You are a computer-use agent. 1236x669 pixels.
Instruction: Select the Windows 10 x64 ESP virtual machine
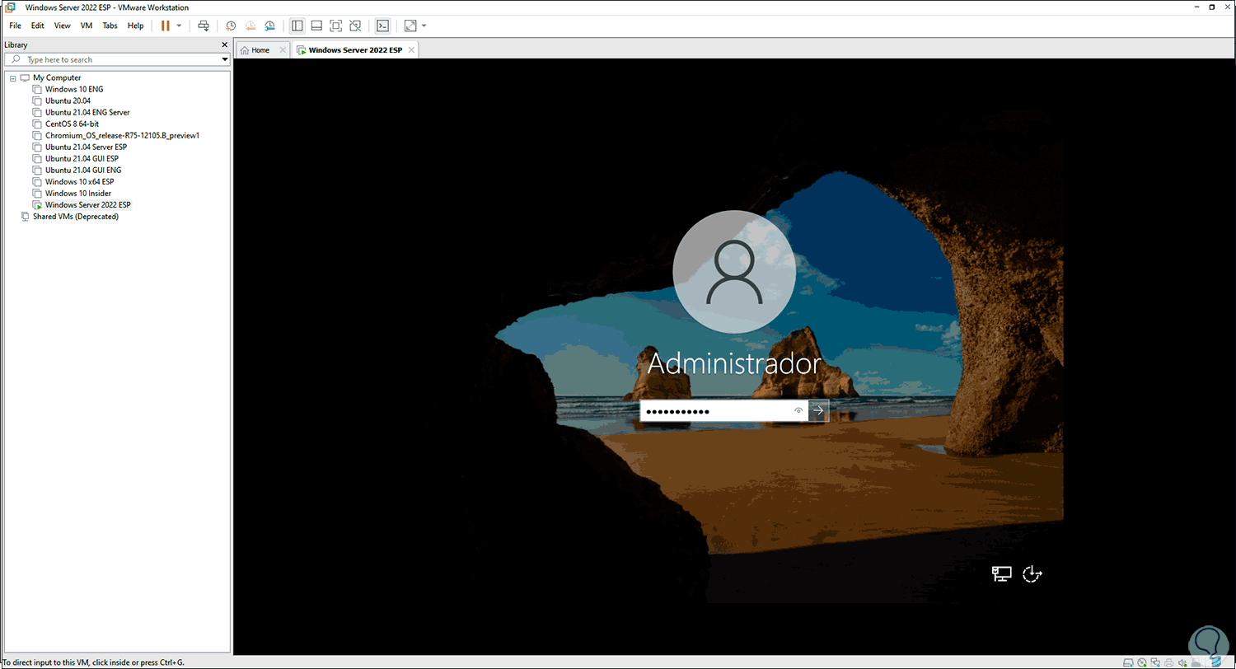79,181
